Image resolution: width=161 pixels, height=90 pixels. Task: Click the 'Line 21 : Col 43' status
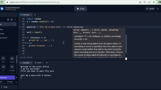pos(26,57)
